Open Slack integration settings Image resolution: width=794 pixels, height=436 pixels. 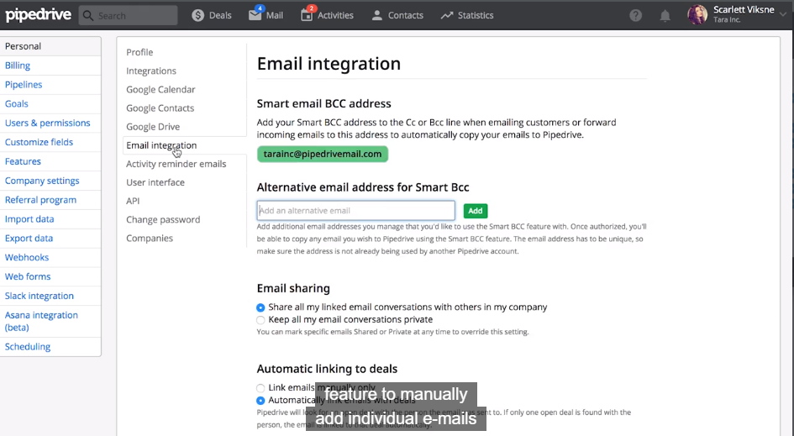tap(39, 296)
